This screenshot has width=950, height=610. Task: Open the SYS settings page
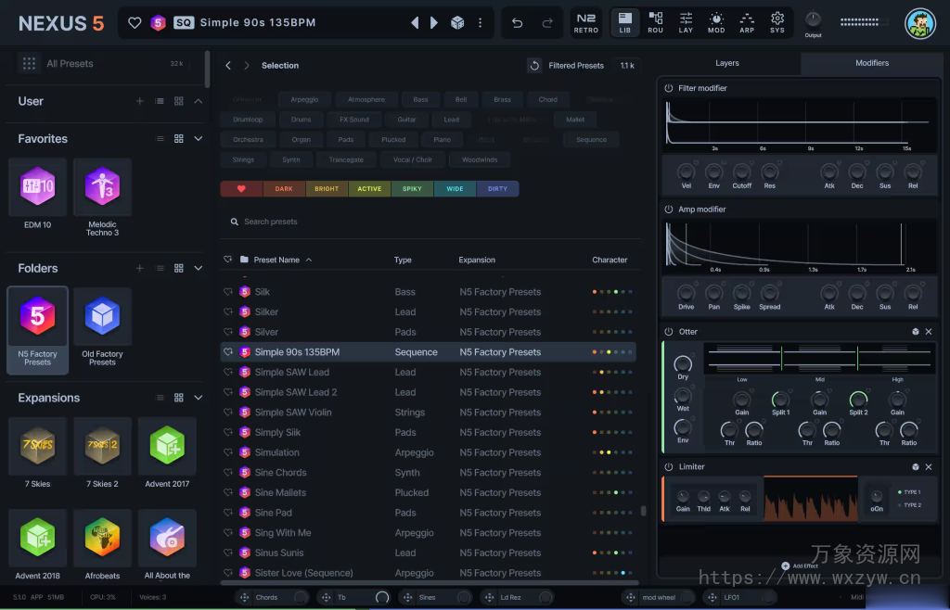[777, 22]
